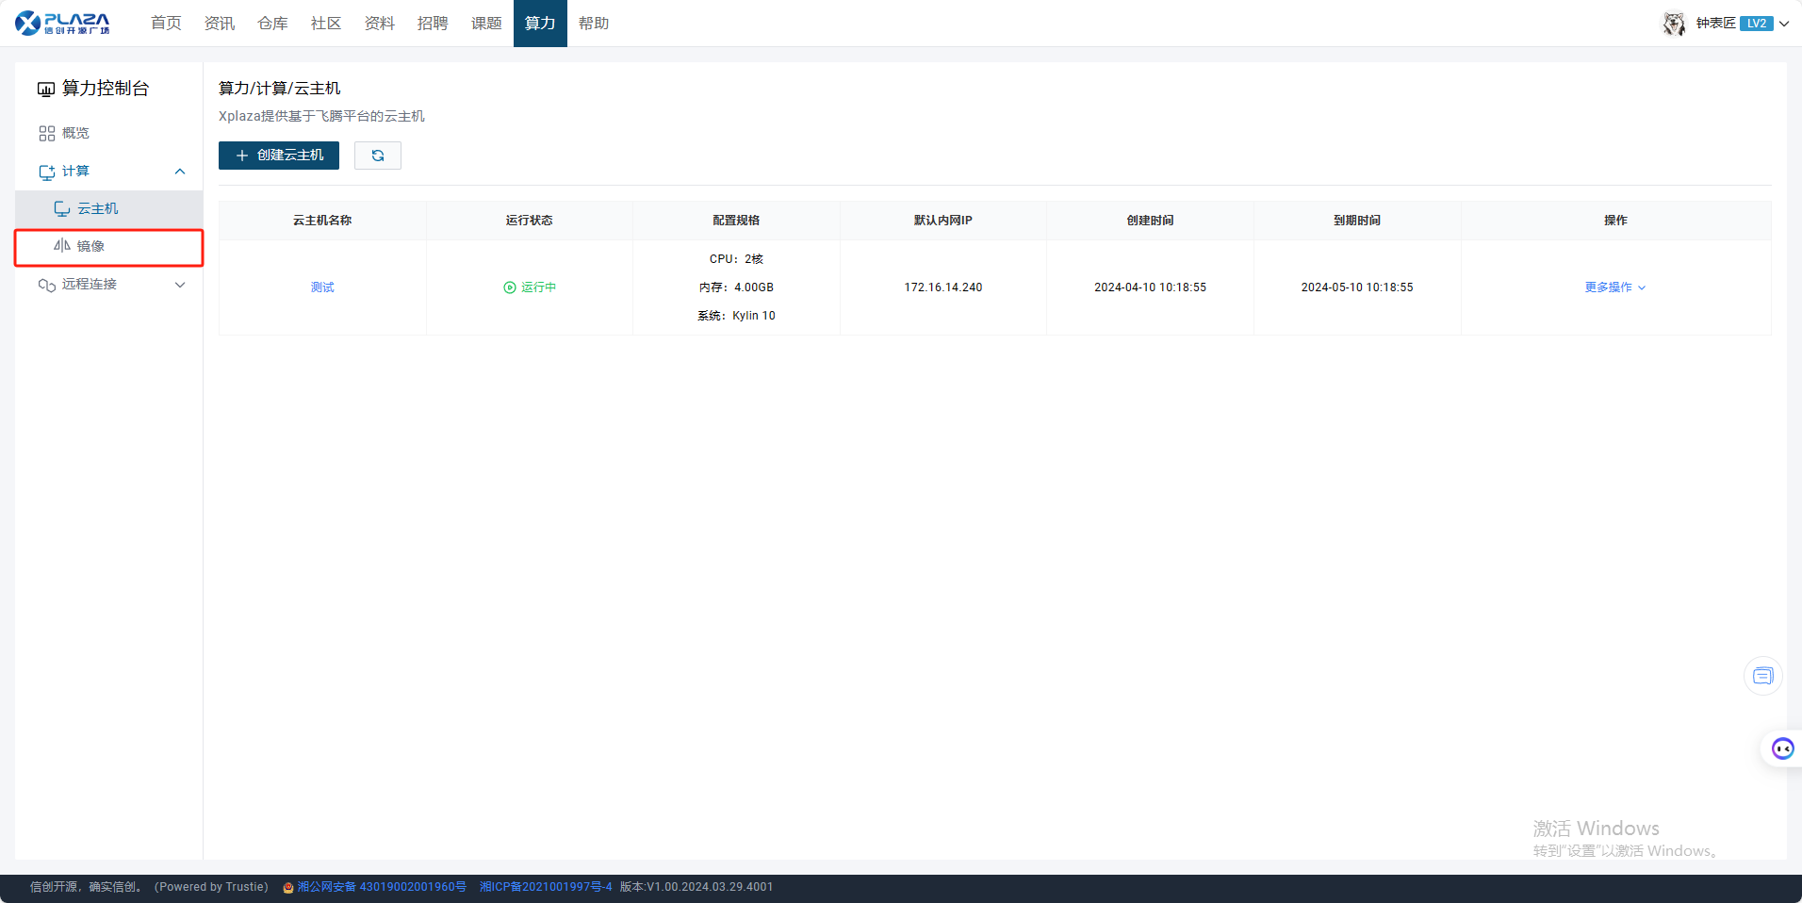Collapse the 计算 sidebar section
The image size is (1802, 903).
coord(180,172)
